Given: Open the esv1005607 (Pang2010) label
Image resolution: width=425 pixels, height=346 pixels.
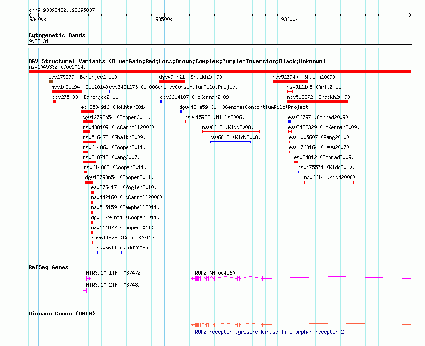Looking at the screenshot, I should pyautogui.click(x=319, y=137).
